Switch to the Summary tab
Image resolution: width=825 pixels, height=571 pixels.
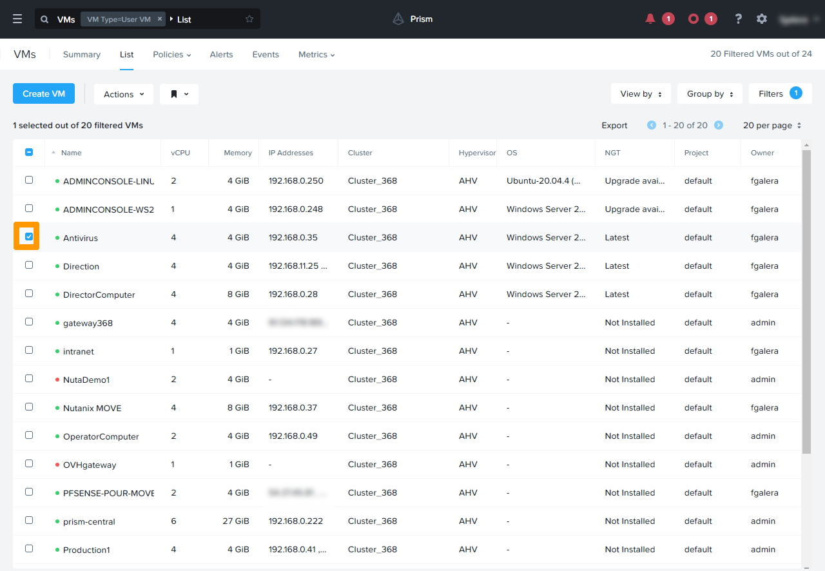(x=81, y=54)
